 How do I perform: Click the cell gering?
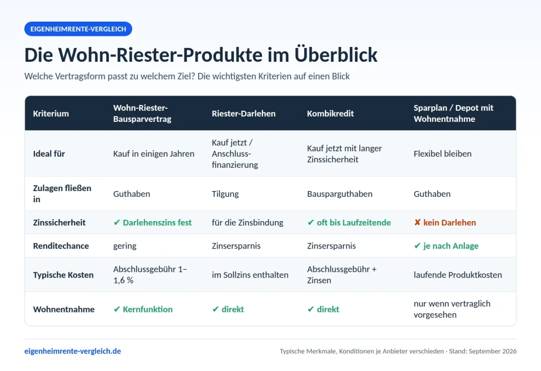click(125, 246)
